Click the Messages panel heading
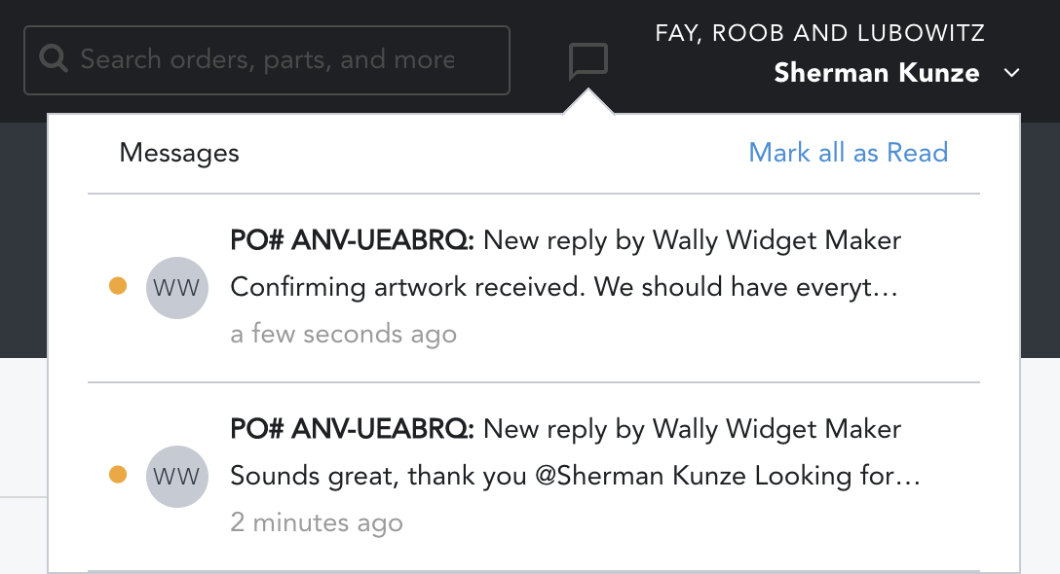 click(x=179, y=153)
